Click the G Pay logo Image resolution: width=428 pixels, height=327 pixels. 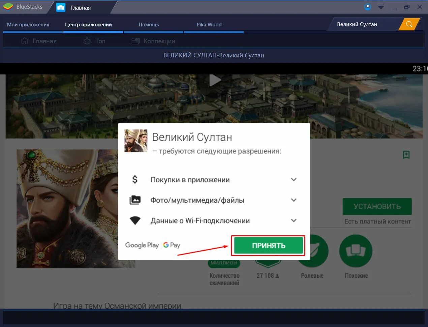pos(172,245)
